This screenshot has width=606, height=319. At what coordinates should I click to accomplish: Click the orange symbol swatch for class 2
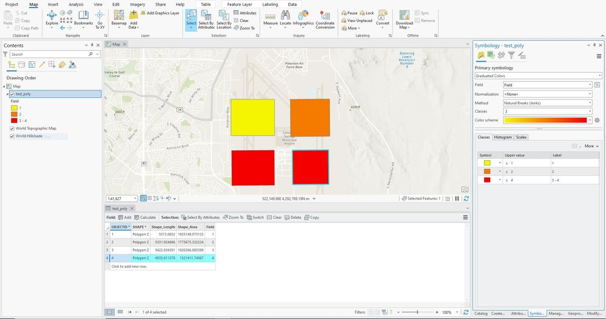point(487,172)
